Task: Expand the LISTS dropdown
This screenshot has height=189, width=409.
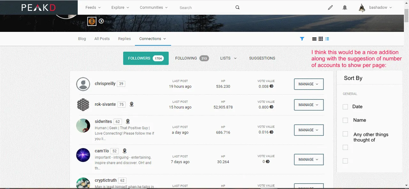Action: (x=228, y=58)
